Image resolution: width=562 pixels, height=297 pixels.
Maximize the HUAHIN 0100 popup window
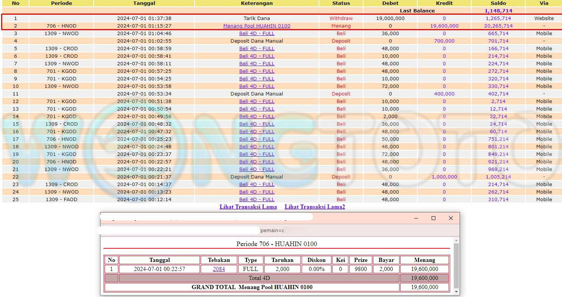click(433, 218)
